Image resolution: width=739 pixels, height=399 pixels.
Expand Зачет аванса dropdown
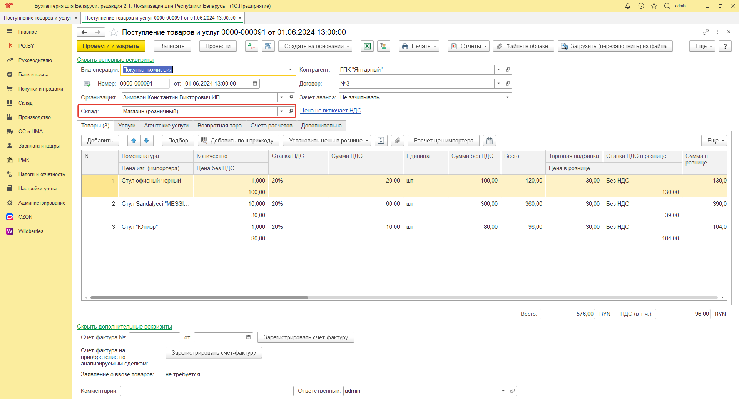(x=508, y=97)
